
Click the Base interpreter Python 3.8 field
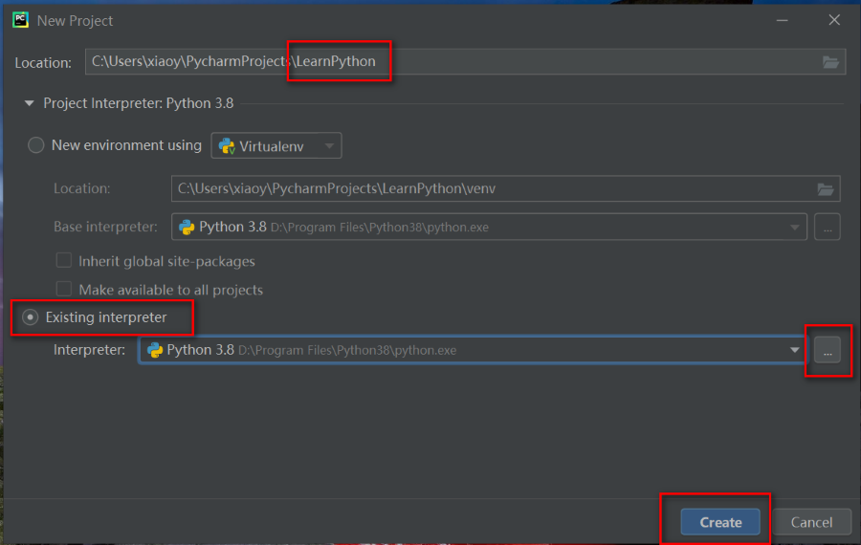click(489, 228)
